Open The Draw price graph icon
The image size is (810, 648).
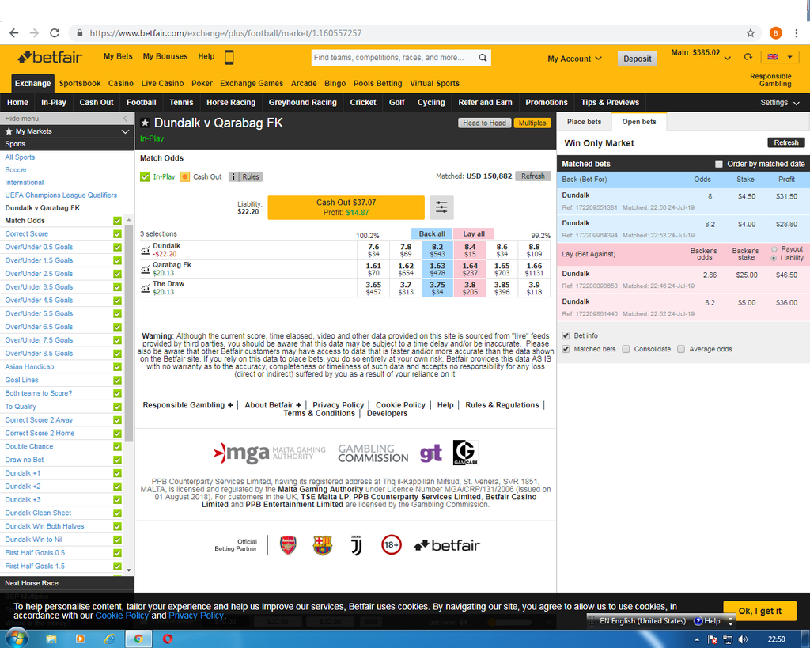coord(146,288)
